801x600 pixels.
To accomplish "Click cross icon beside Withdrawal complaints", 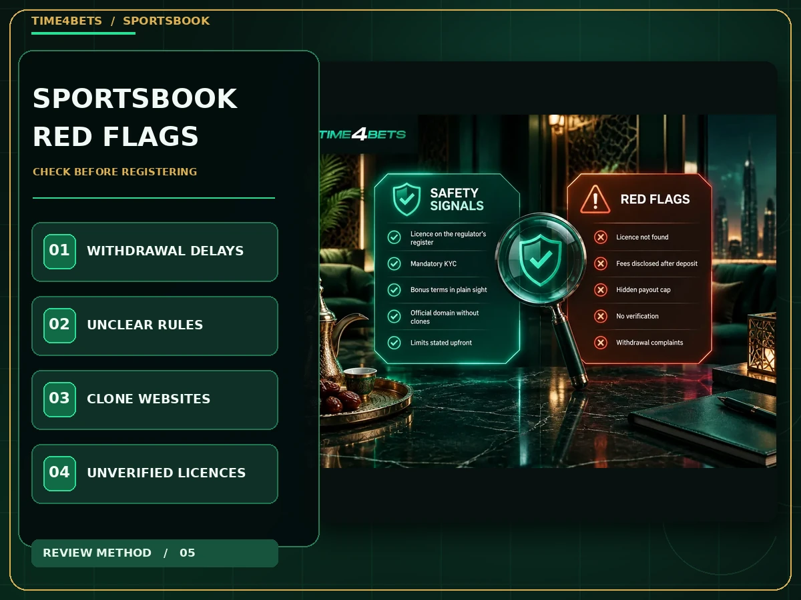I will click(x=601, y=343).
